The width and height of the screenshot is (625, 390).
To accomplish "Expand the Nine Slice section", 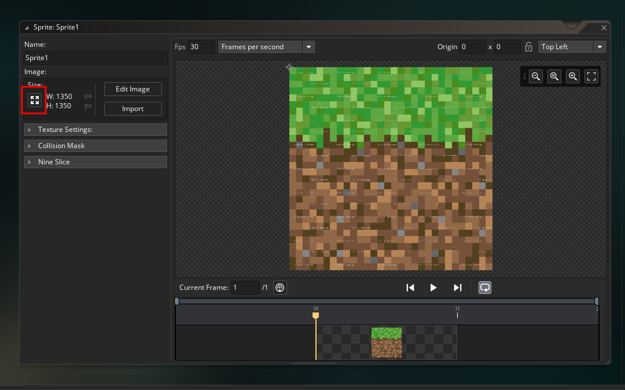I will [x=95, y=162].
